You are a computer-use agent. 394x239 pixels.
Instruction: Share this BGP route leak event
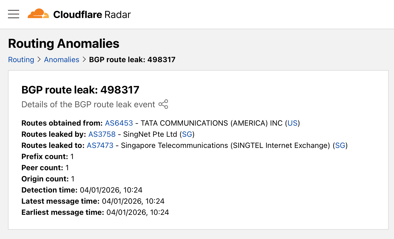[163, 104]
